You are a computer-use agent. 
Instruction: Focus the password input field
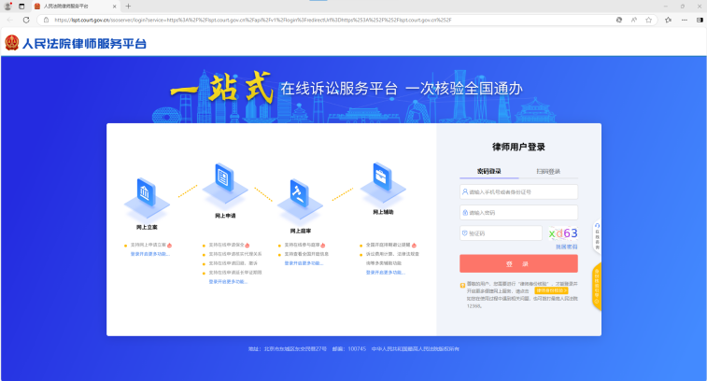click(518, 212)
